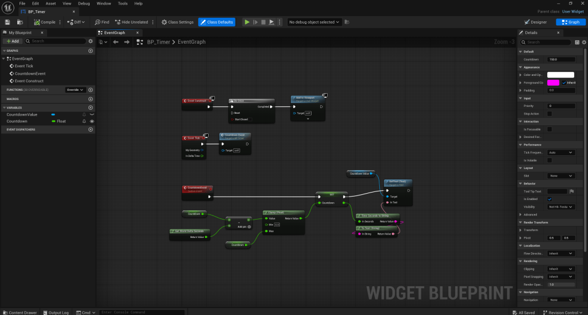Open My Blueprint panel settings gear

point(91,41)
